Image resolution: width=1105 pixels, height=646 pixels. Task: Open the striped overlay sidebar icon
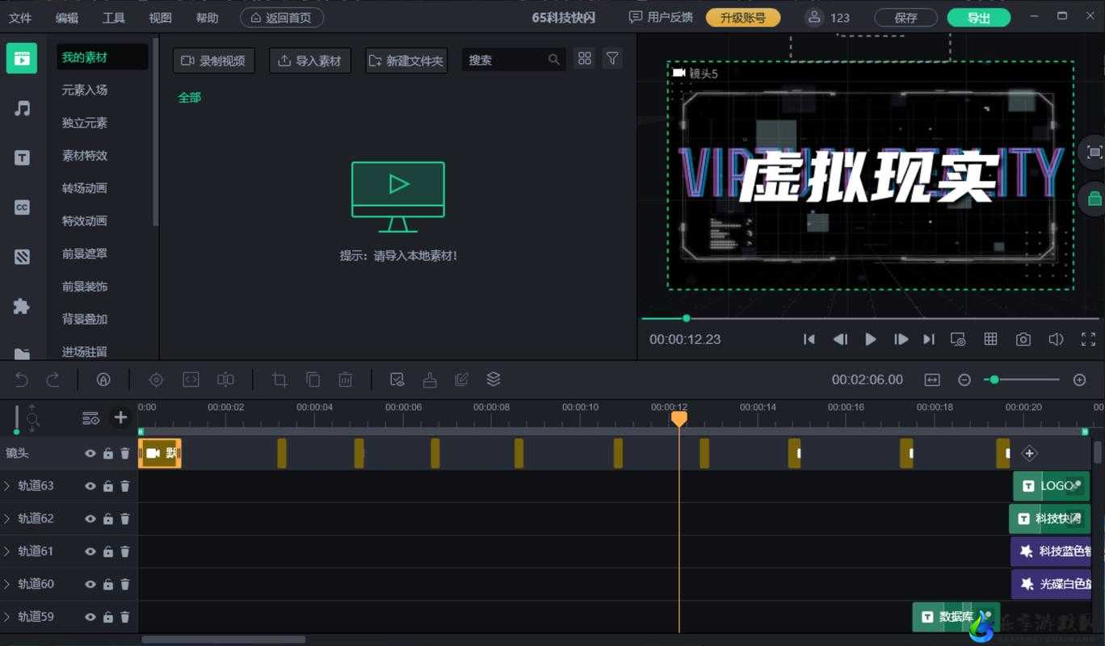[22, 257]
